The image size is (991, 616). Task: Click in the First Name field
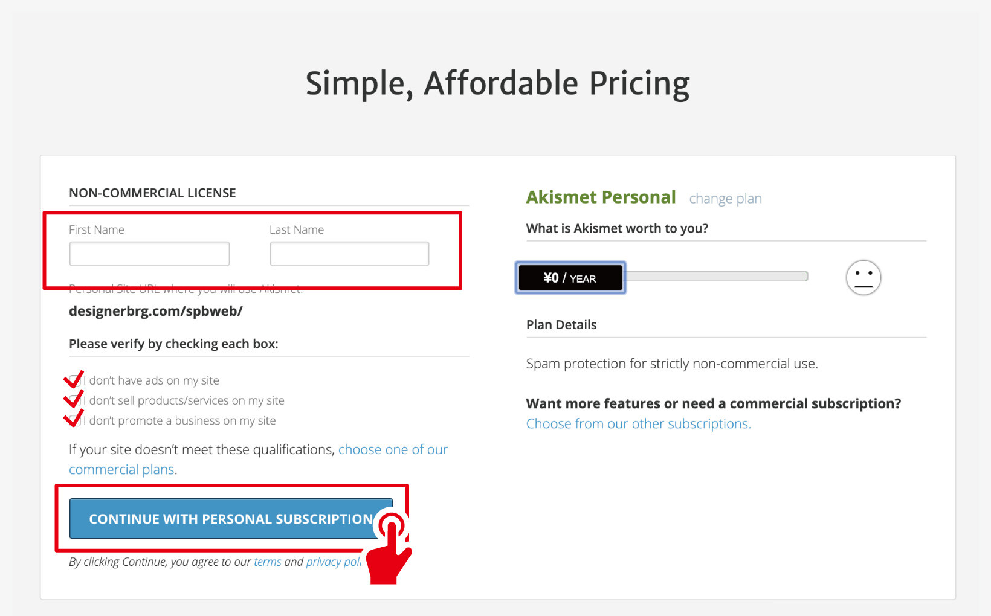click(x=149, y=254)
